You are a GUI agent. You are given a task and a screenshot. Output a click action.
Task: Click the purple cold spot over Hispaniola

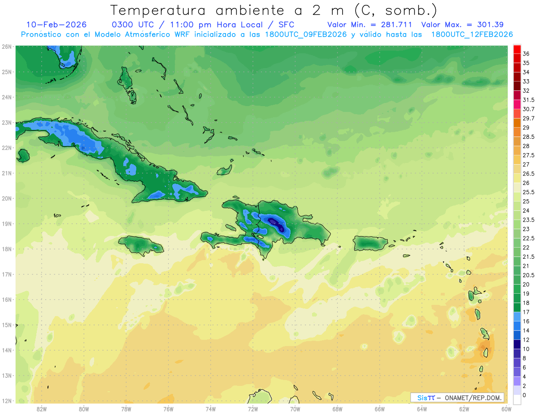(276, 224)
